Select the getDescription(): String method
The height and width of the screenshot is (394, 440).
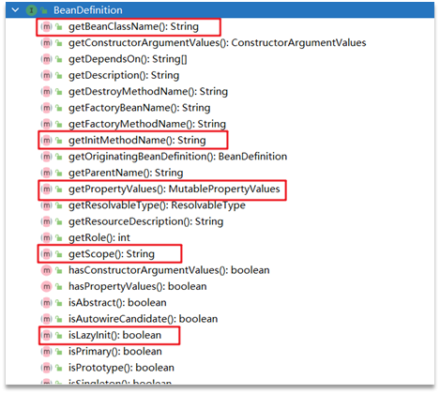[x=124, y=75]
